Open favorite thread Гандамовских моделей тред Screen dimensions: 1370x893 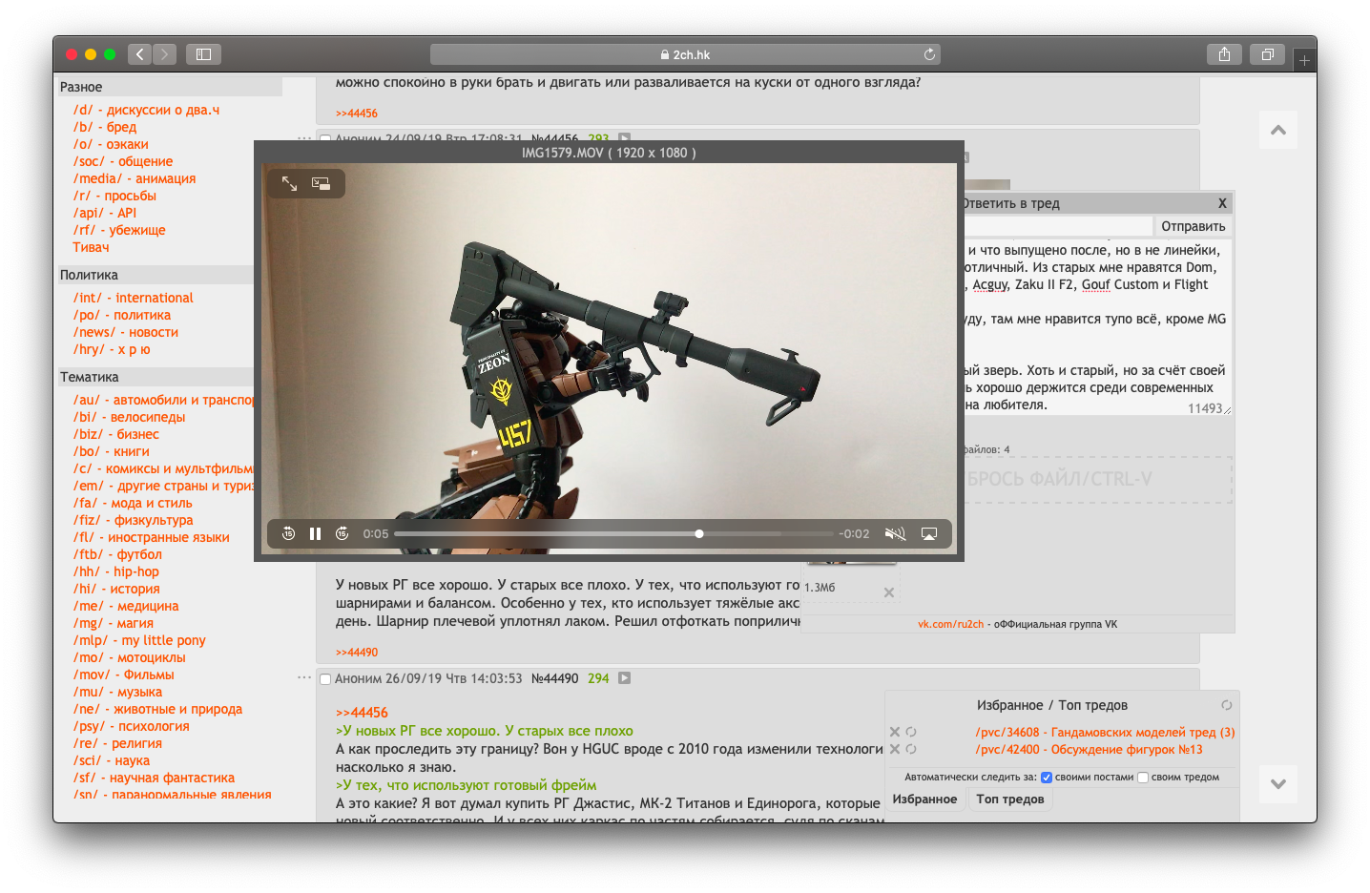click(1105, 732)
